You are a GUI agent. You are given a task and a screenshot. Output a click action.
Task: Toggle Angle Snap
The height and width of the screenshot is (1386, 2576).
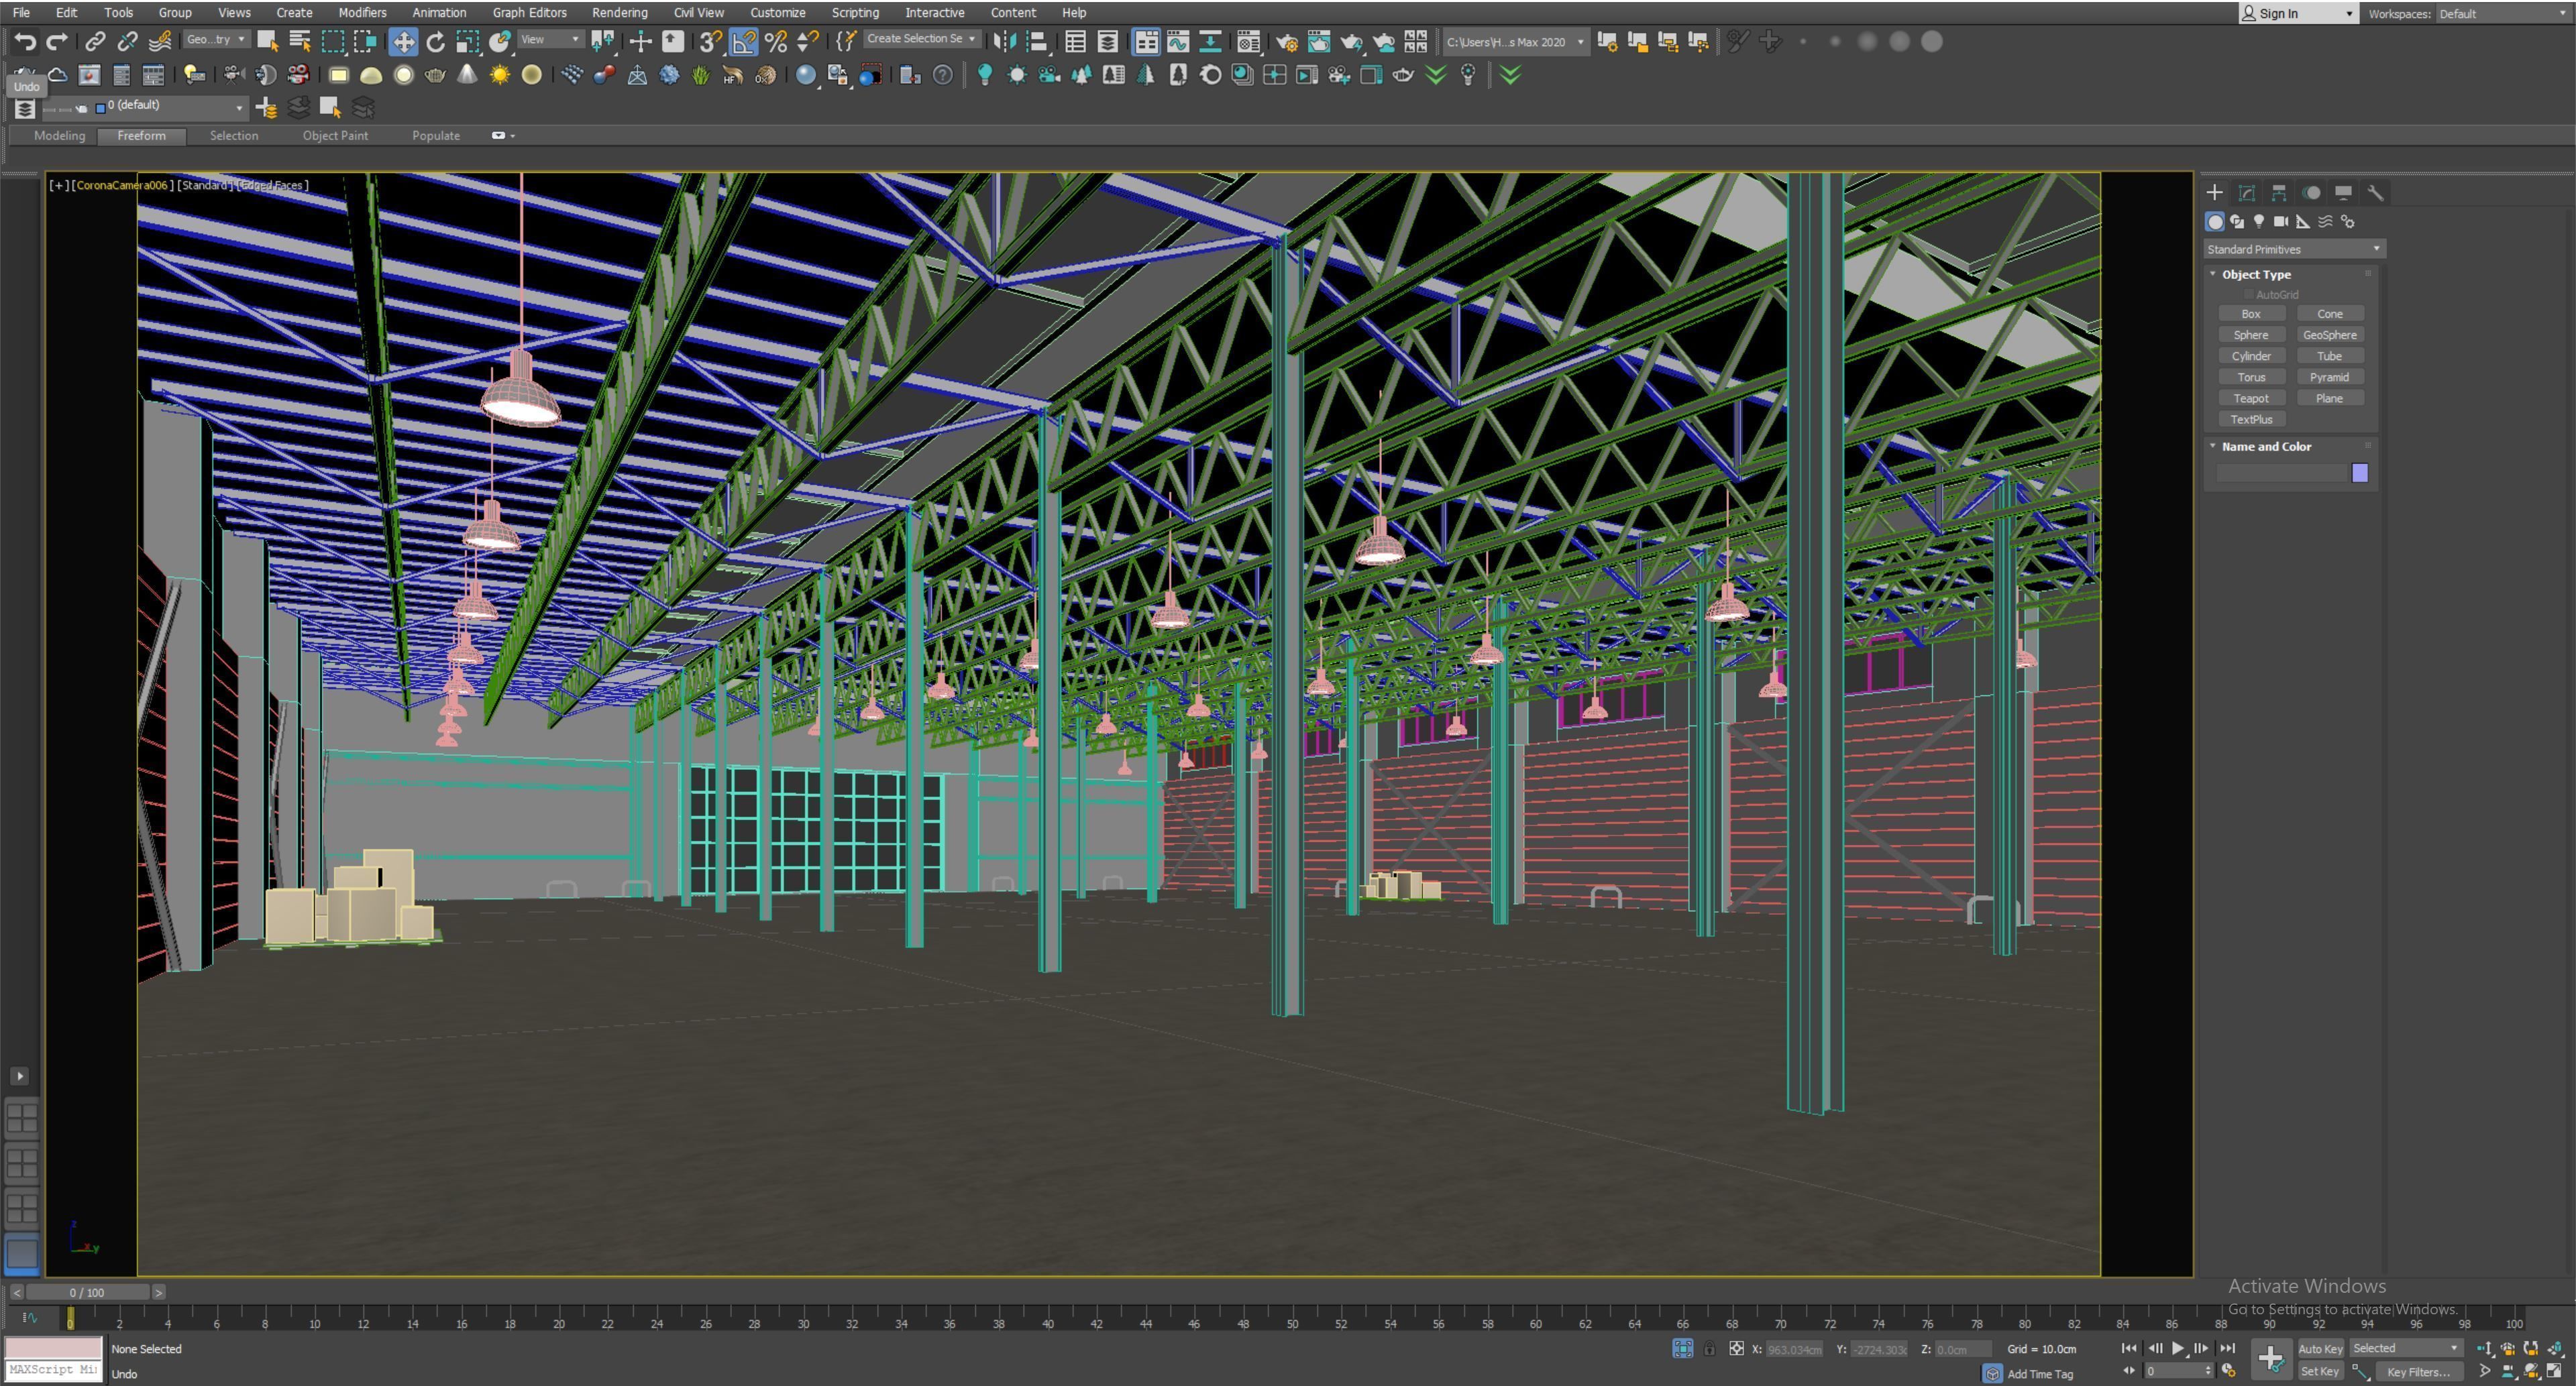[x=744, y=41]
